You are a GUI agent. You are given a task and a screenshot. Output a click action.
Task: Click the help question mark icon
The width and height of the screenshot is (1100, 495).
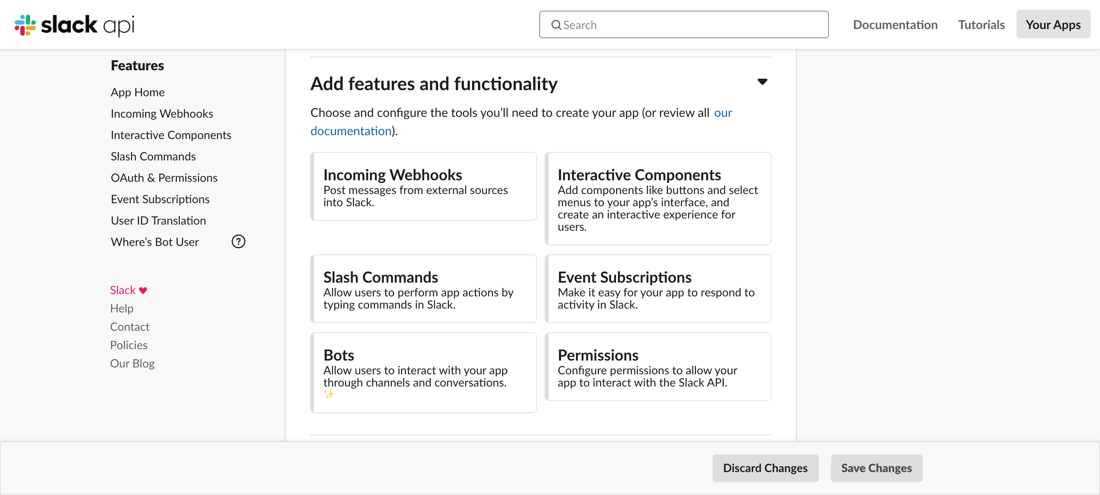pyautogui.click(x=238, y=242)
